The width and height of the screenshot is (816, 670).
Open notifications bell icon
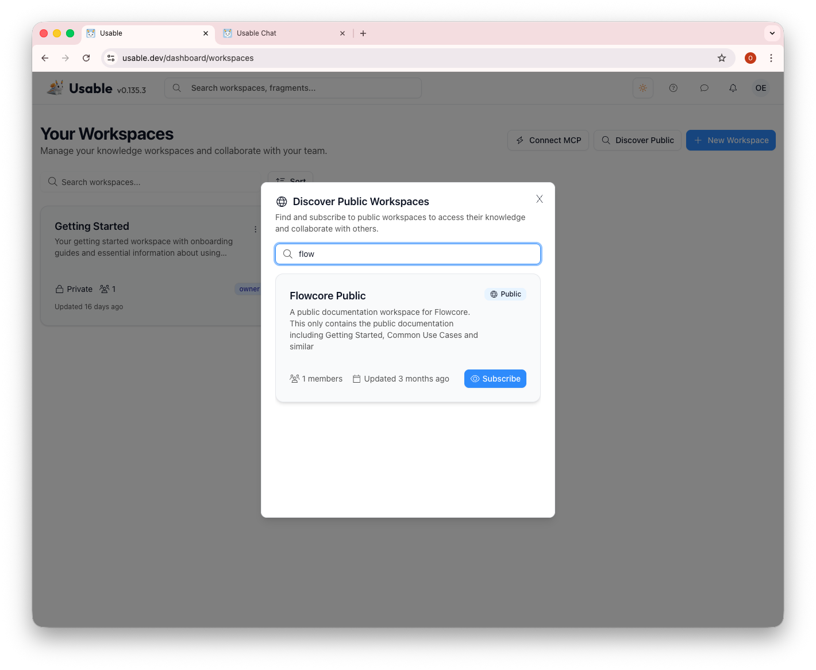(733, 88)
